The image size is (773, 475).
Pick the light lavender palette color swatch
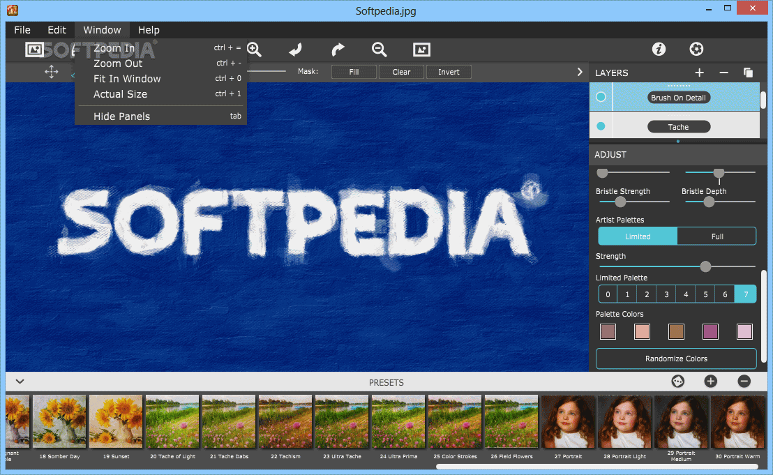coord(744,331)
